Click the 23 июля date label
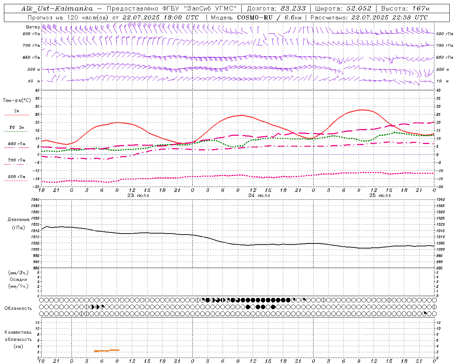Viewport: 455px width, 364px height. 138,195
